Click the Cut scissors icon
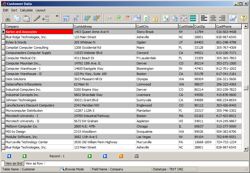Viewport: 250px width, 173px height. click(x=8, y=18)
